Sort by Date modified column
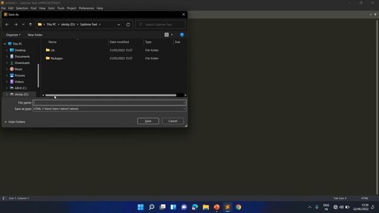379x213 pixels. click(119, 42)
